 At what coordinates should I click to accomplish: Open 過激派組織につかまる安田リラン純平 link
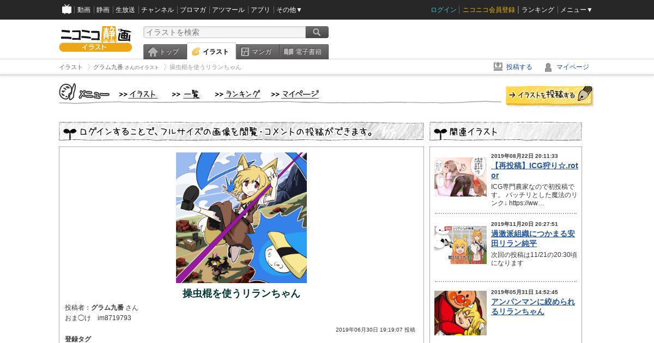click(533, 238)
